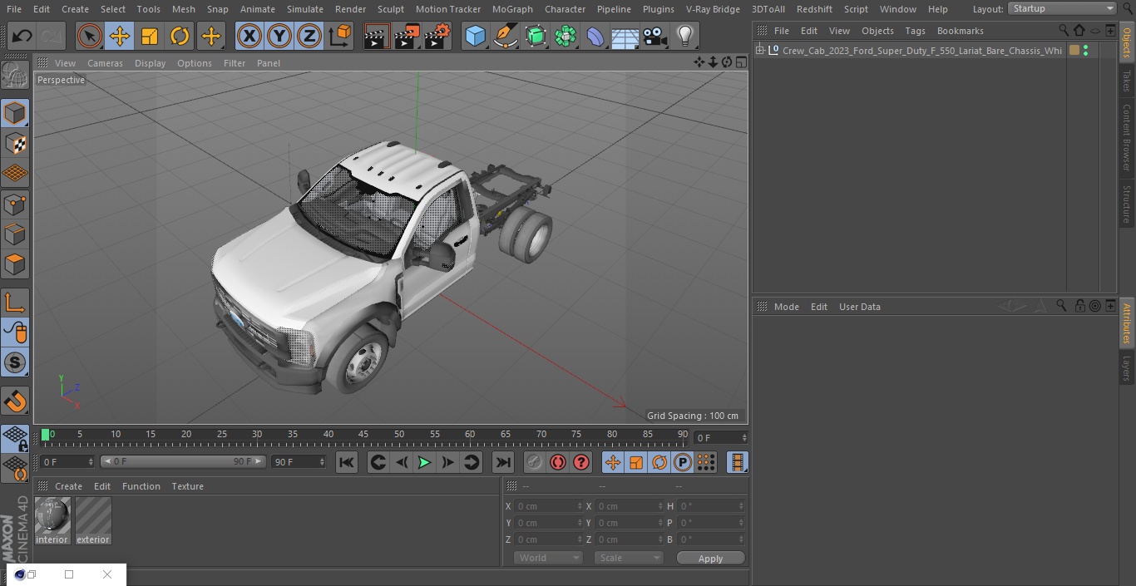Screen dimensions: 1136x586
Task: Open the Simulate menu
Action: coord(305,9)
